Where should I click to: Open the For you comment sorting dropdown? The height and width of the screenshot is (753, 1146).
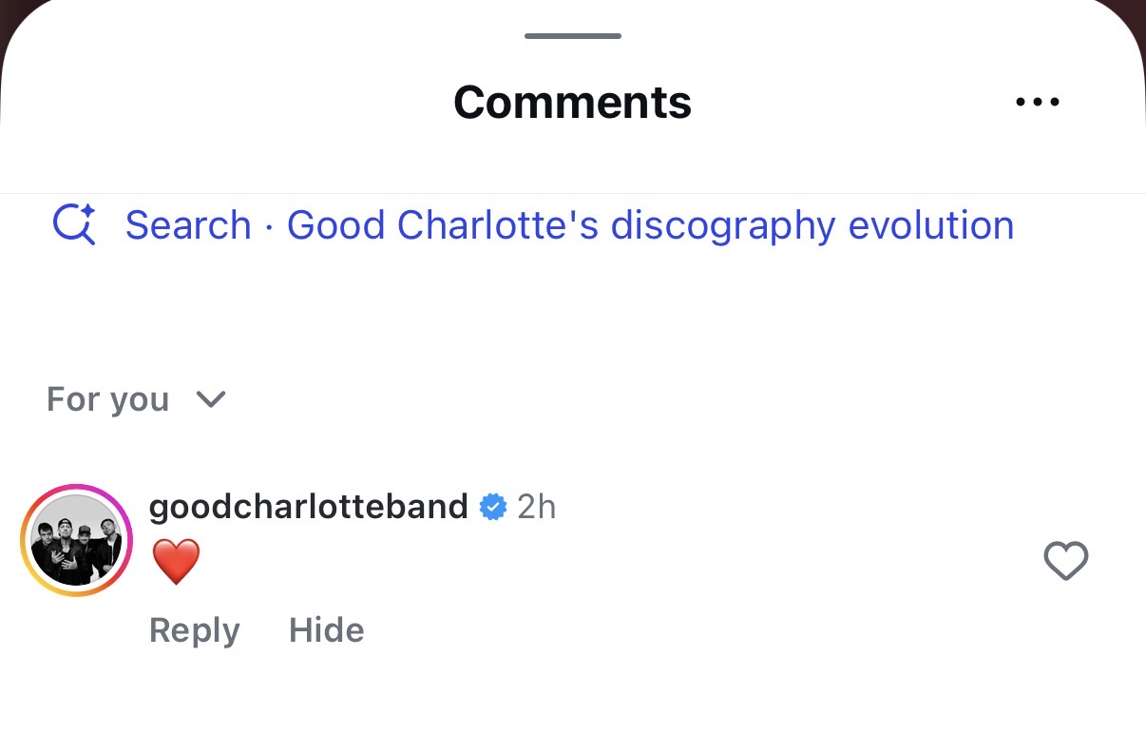pos(108,399)
